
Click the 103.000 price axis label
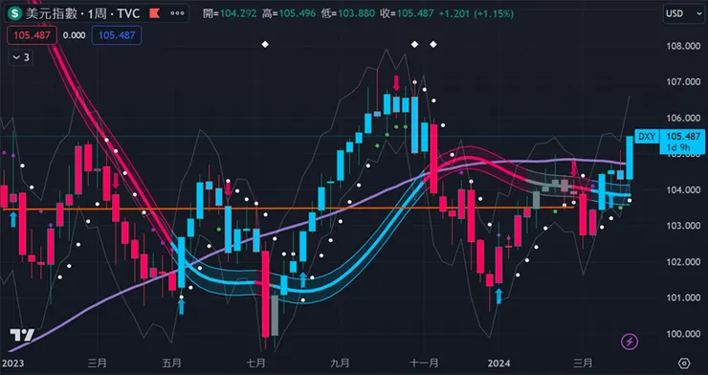[x=683, y=226]
